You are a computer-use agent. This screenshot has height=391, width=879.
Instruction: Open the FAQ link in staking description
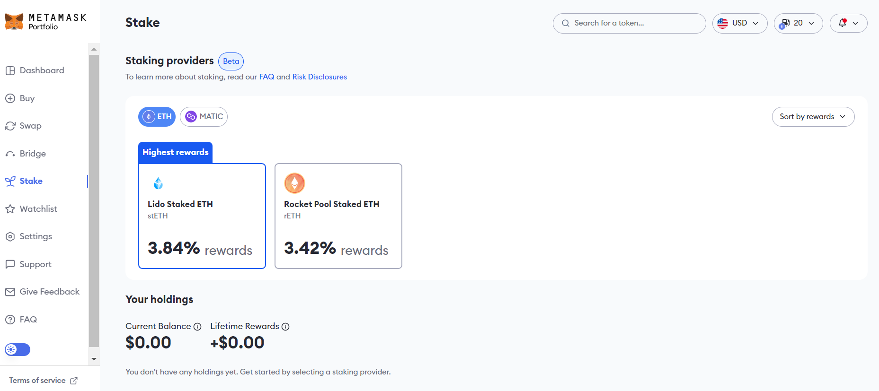266,77
